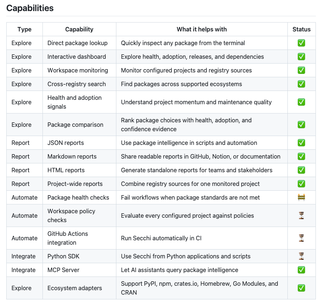Click the Type column header
The image size is (324, 302).
(24, 29)
